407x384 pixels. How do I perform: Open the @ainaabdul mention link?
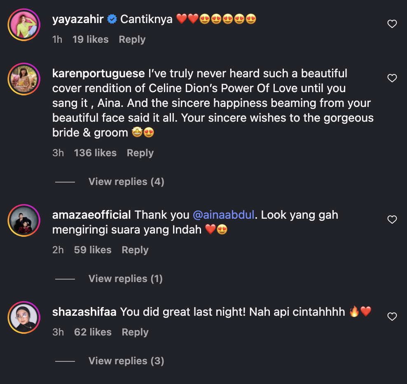coord(223,215)
